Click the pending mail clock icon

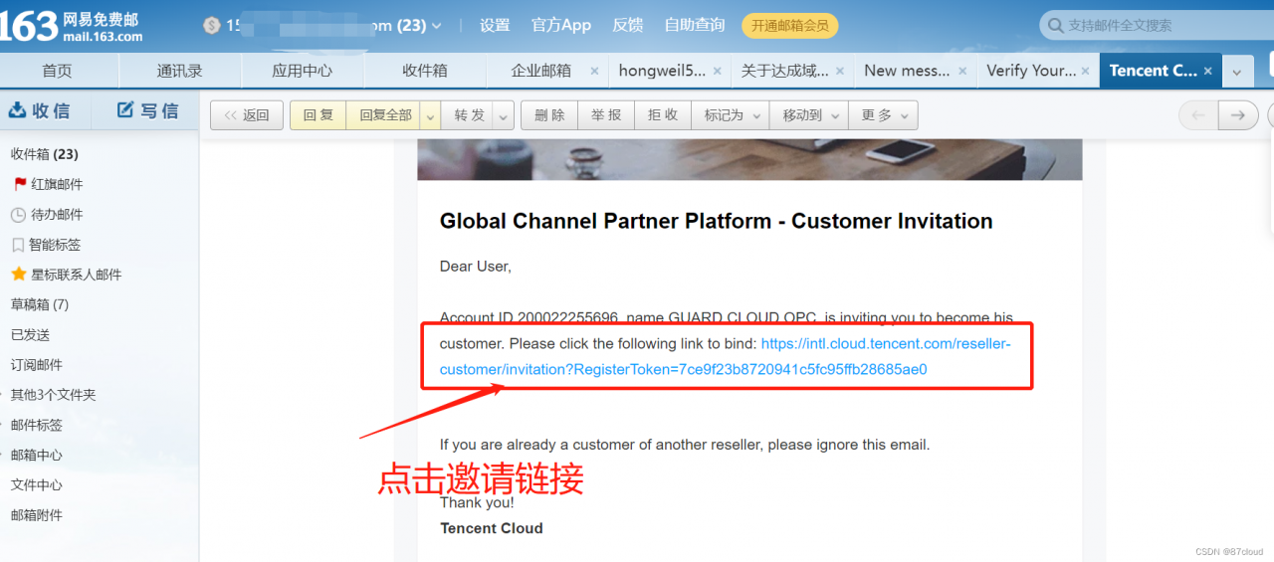(18, 215)
